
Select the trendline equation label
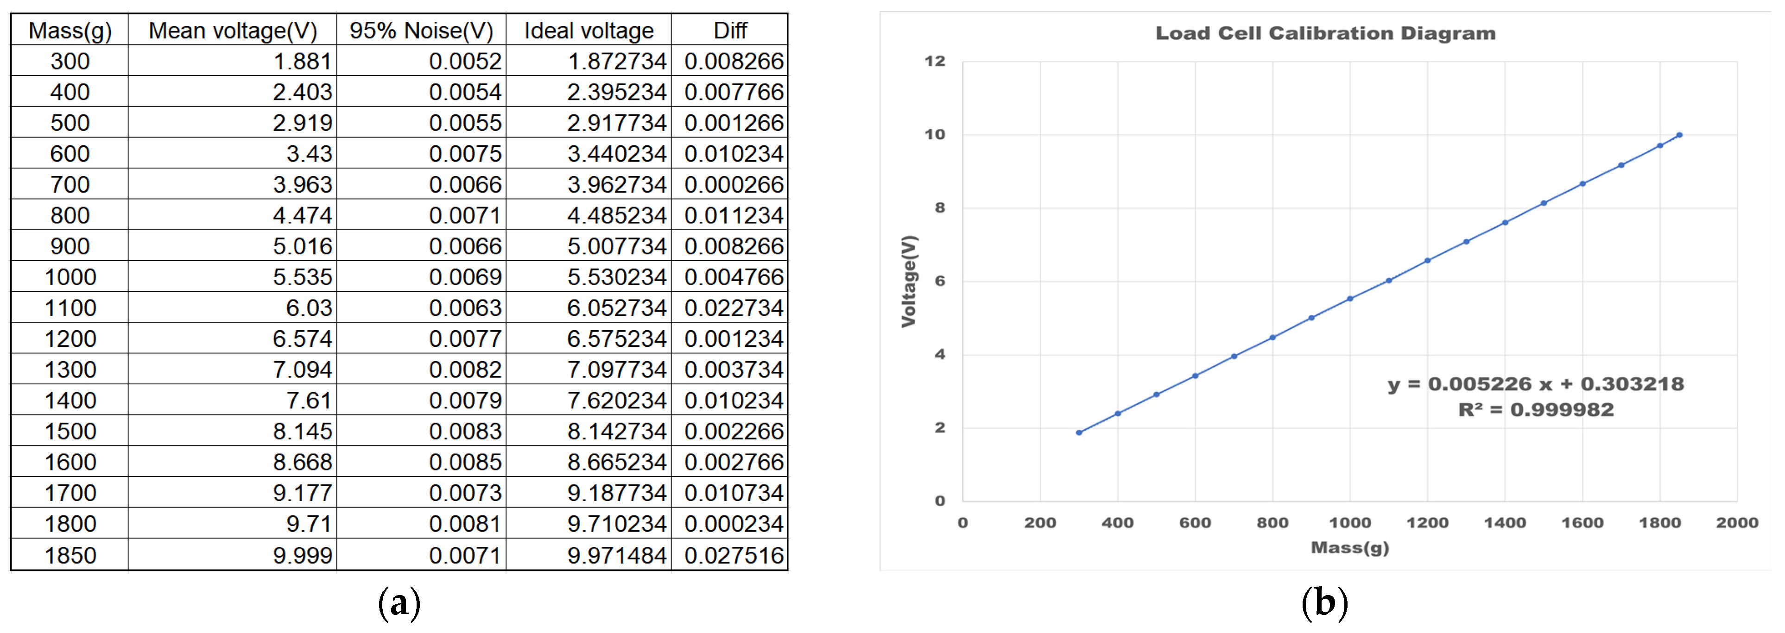tap(1536, 384)
